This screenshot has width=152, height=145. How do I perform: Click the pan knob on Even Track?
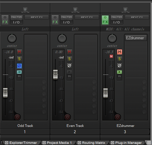(62, 38)
